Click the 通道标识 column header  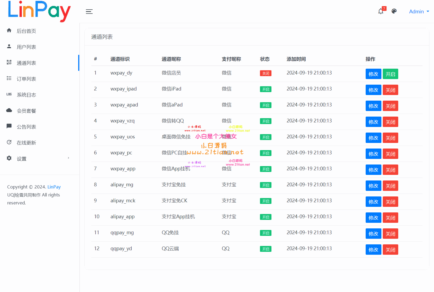coord(120,59)
